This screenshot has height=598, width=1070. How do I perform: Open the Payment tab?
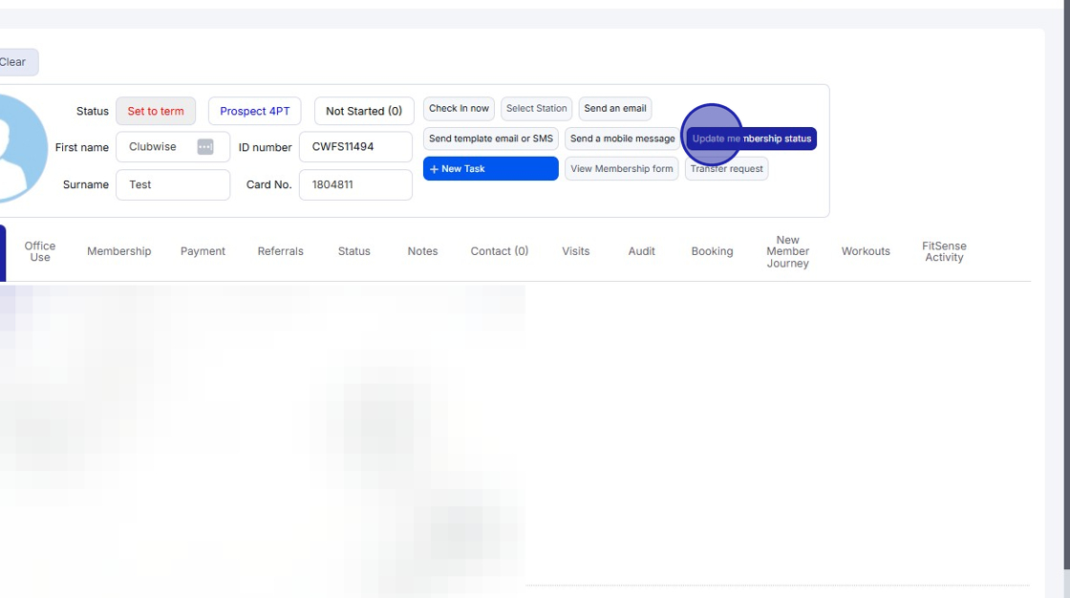click(203, 250)
